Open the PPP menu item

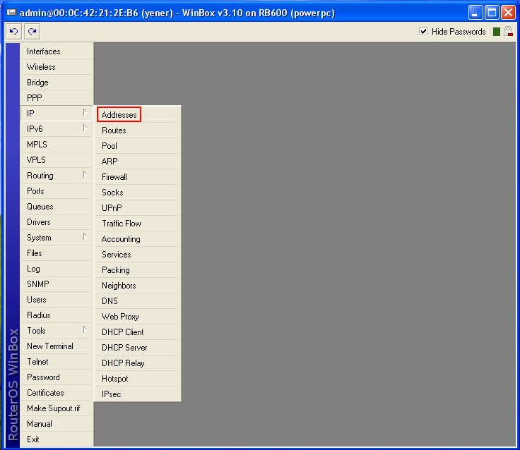57,98
